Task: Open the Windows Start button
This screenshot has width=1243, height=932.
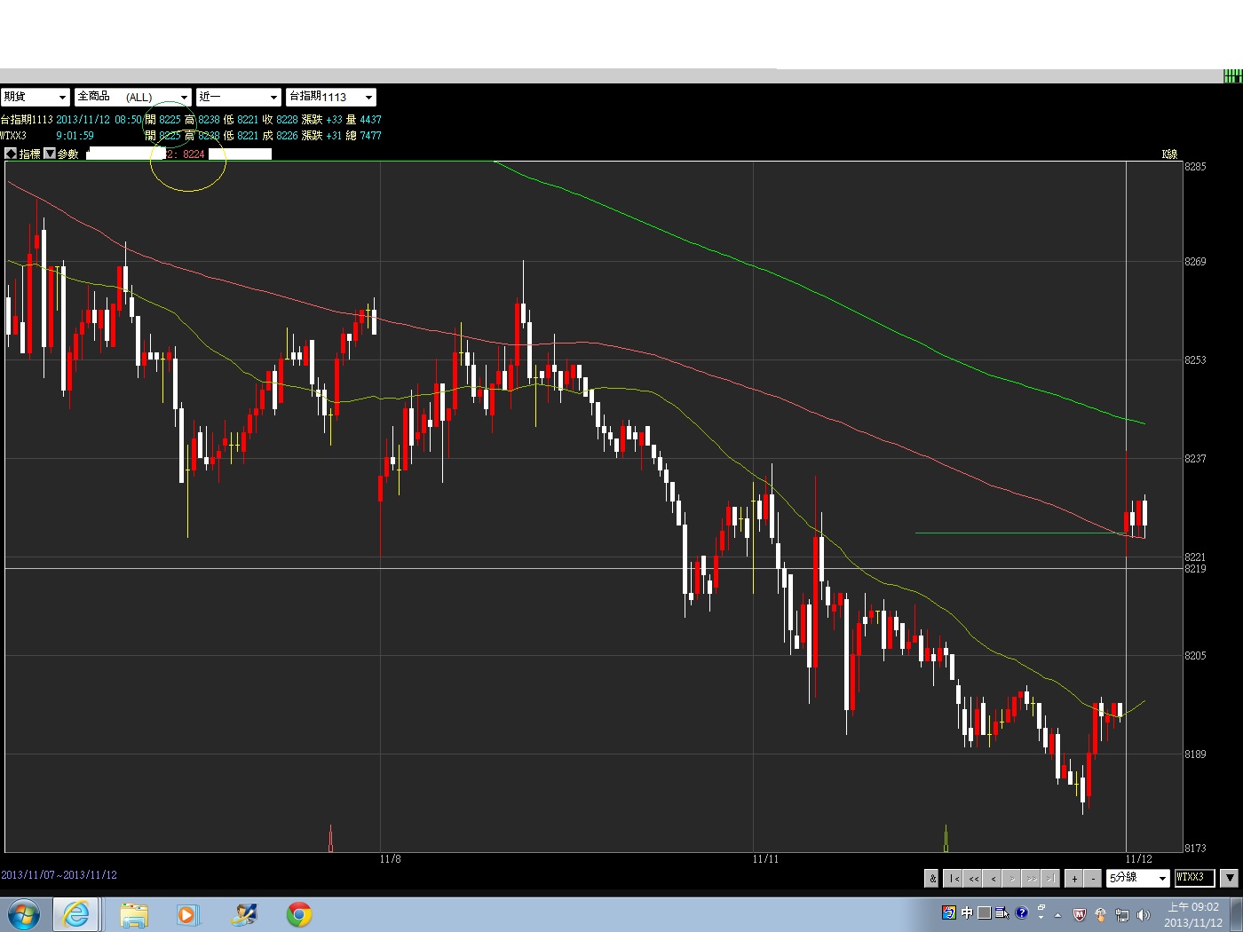Action: (23, 914)
